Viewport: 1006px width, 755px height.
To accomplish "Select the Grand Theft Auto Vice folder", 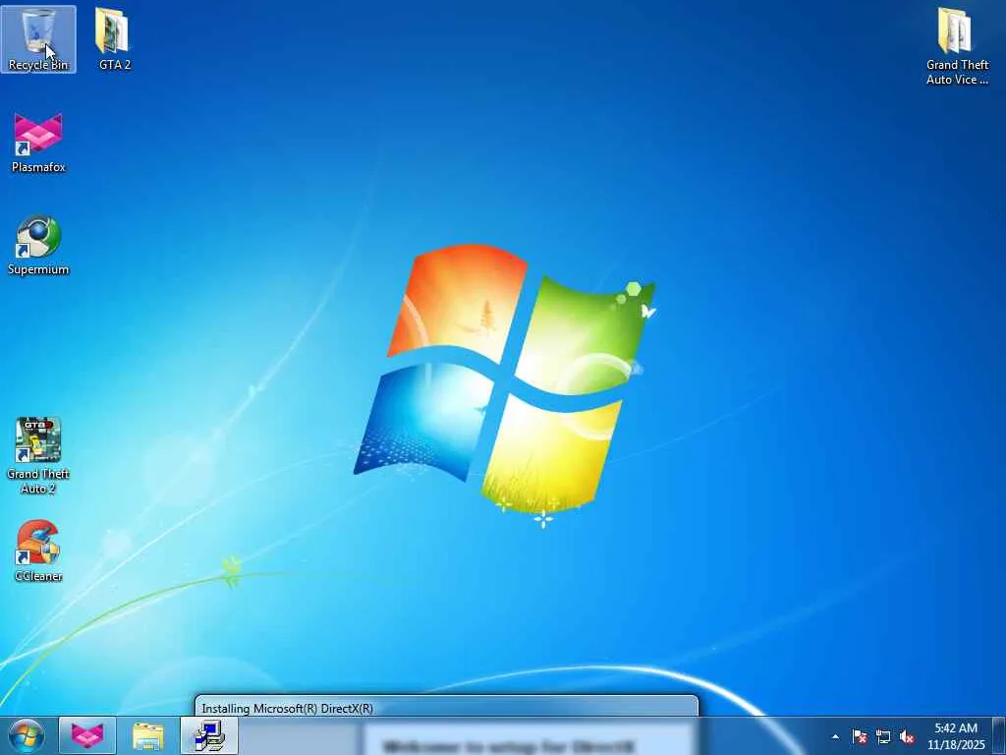I will pyautogui.click(x=957, y=46).
